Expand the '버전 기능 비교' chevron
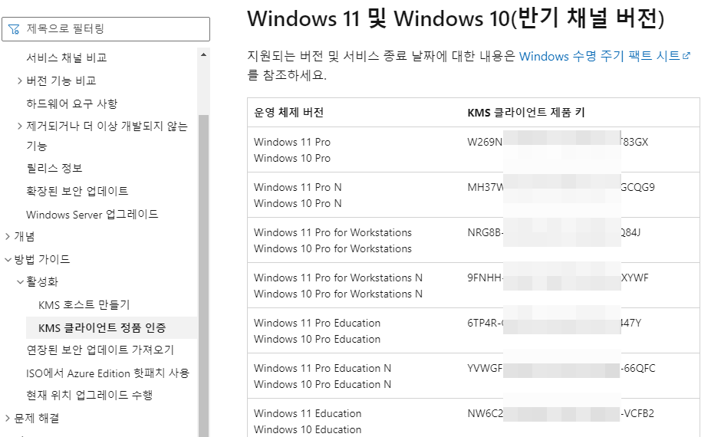 coord(20,80)
